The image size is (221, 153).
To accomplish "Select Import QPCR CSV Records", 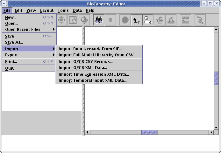I will click(x=86, y=61).
